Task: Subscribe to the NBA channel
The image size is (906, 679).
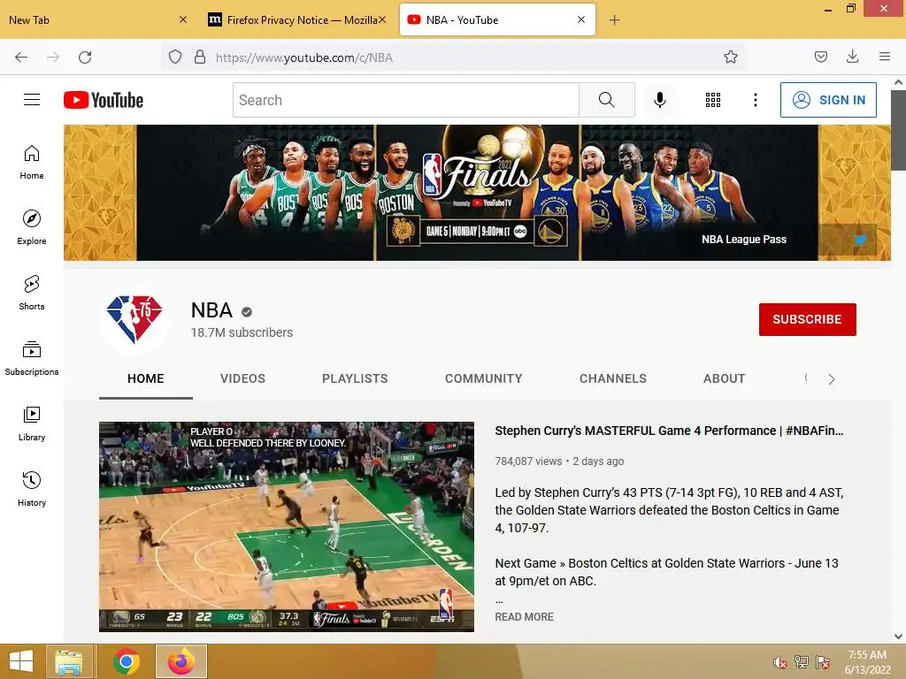Action: [807, 319]
